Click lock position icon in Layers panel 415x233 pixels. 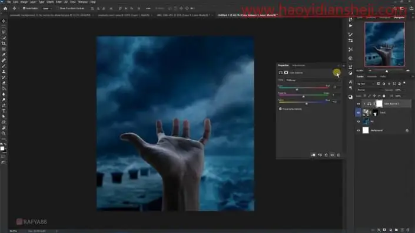coord(374,96)
